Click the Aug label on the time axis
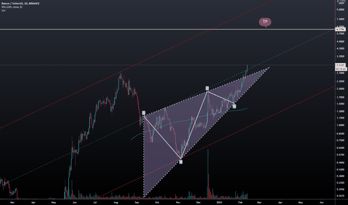The height and width of the screenshot is (205, 348). (116, 202)
